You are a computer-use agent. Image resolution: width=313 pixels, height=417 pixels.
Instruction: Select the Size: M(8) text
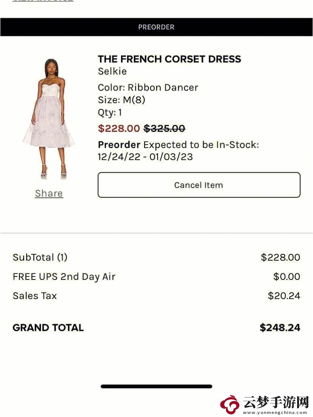point(122,100)
